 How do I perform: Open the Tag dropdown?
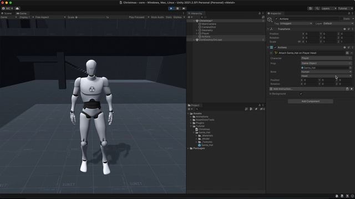click(x=296, y=23)
